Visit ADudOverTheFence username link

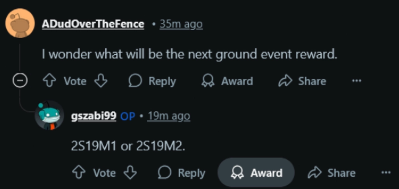pos(93,24)
